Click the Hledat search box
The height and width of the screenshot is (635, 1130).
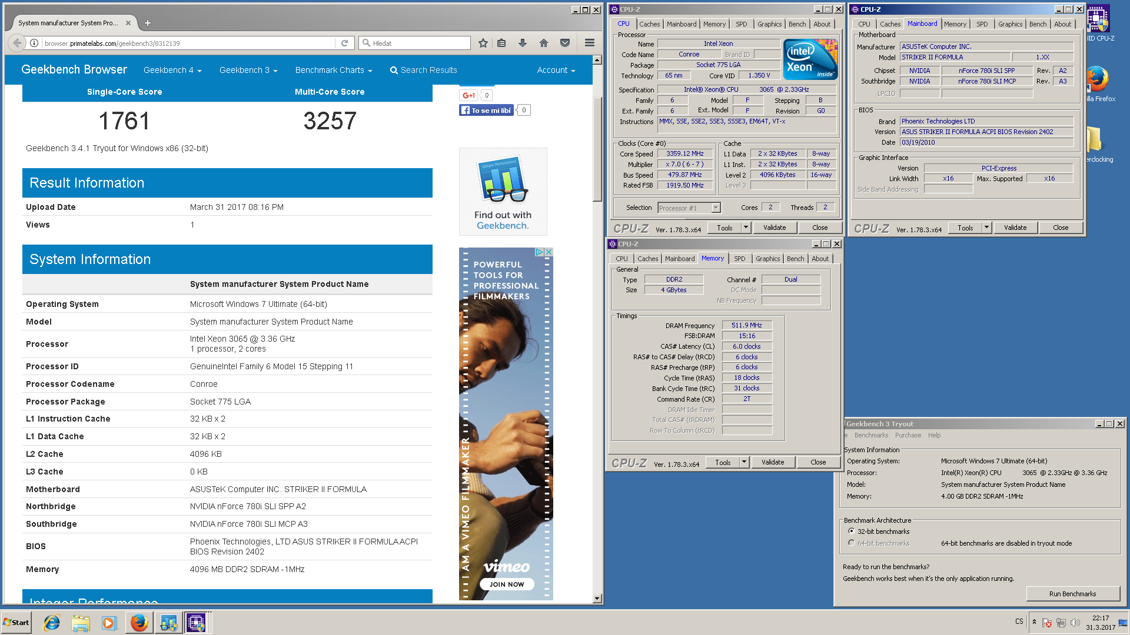[415, 43]
